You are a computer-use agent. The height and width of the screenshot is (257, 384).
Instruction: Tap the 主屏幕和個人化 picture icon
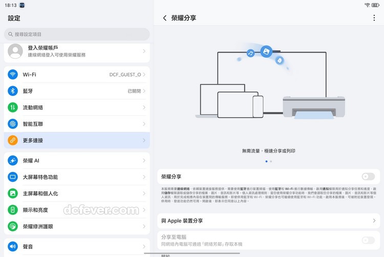pyautogui.click(x=13, y=193)
